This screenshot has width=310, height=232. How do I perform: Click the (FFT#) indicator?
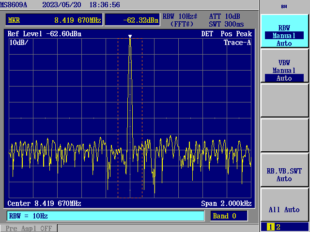point(182,24)
